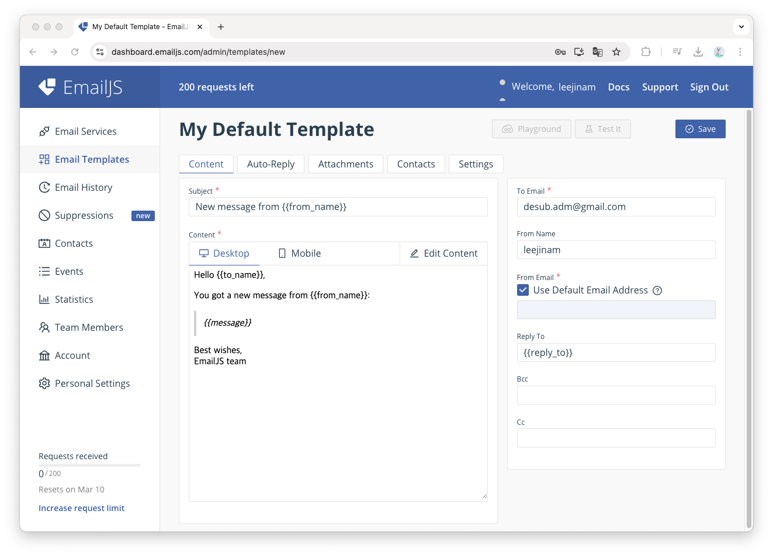773x556 pixels.
Task: Open browser downloads icon
Action: tap(698, 52)
